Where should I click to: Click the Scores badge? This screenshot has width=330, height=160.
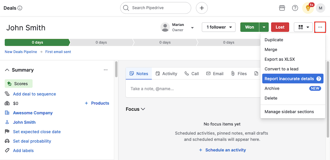coord(19,84)
